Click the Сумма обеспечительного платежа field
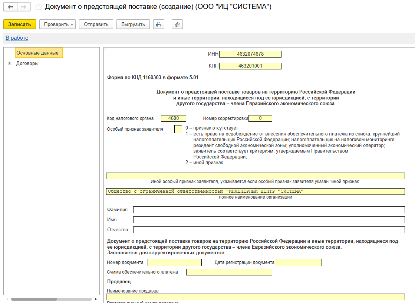This screenshot has height=304, width=415. click(x=229, y=272)
